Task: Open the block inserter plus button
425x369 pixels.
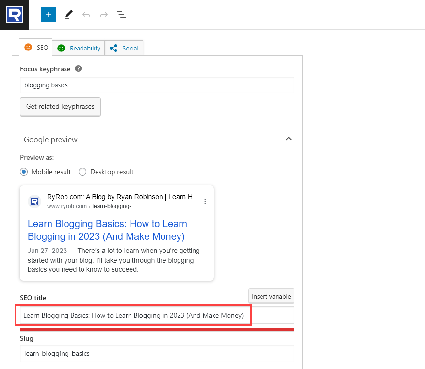Action: tap(49, 15)
